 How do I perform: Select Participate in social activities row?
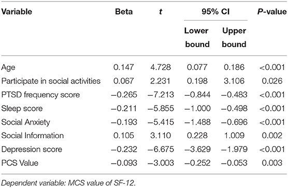(x=144, y=81)
